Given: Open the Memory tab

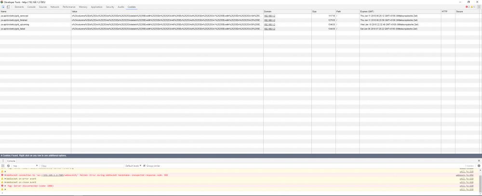Looking at the screenshot, I should [83, 7].
